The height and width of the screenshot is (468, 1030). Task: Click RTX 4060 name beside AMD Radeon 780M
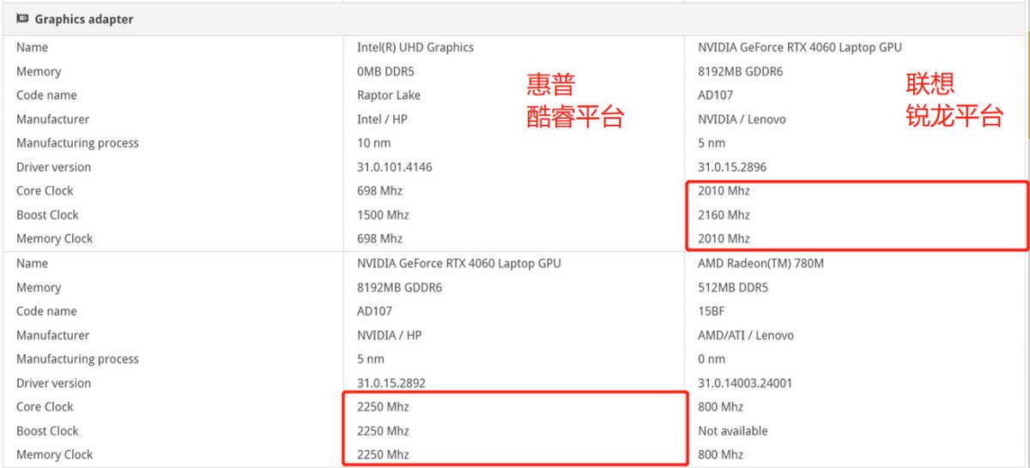coord(459,263)
